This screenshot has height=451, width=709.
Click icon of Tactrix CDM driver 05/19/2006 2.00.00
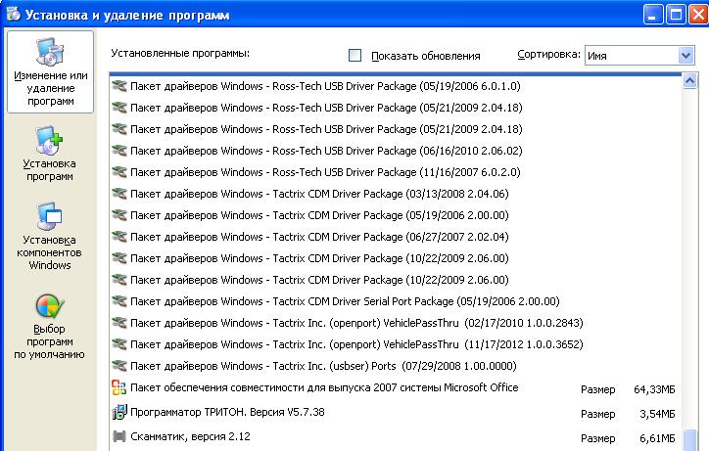coord(118,214)
